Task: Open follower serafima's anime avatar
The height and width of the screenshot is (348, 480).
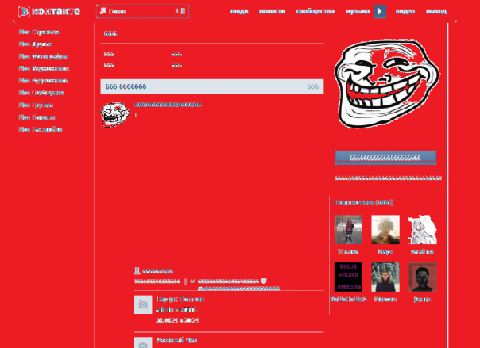Action: point(423,230)
